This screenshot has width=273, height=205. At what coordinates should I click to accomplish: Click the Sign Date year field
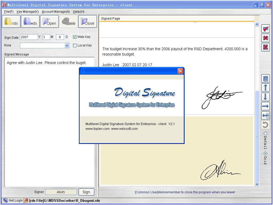pos(29,37)
